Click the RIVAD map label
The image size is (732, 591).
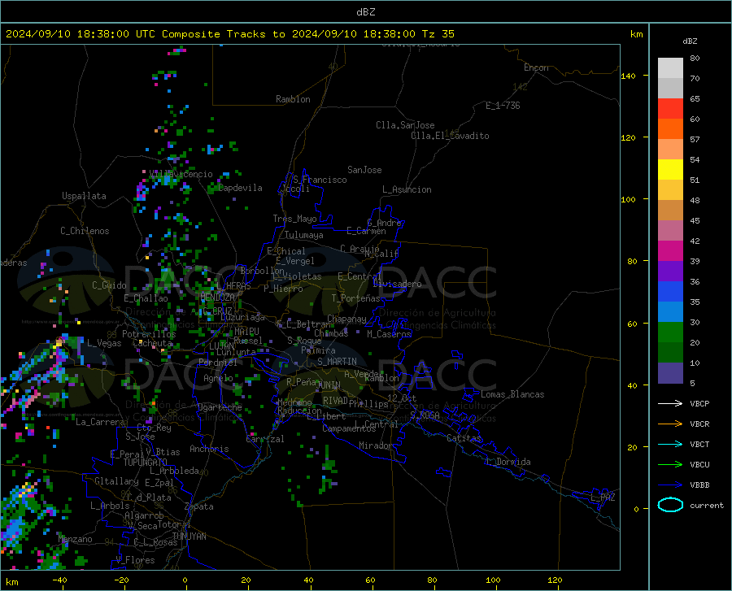(335, 401)
